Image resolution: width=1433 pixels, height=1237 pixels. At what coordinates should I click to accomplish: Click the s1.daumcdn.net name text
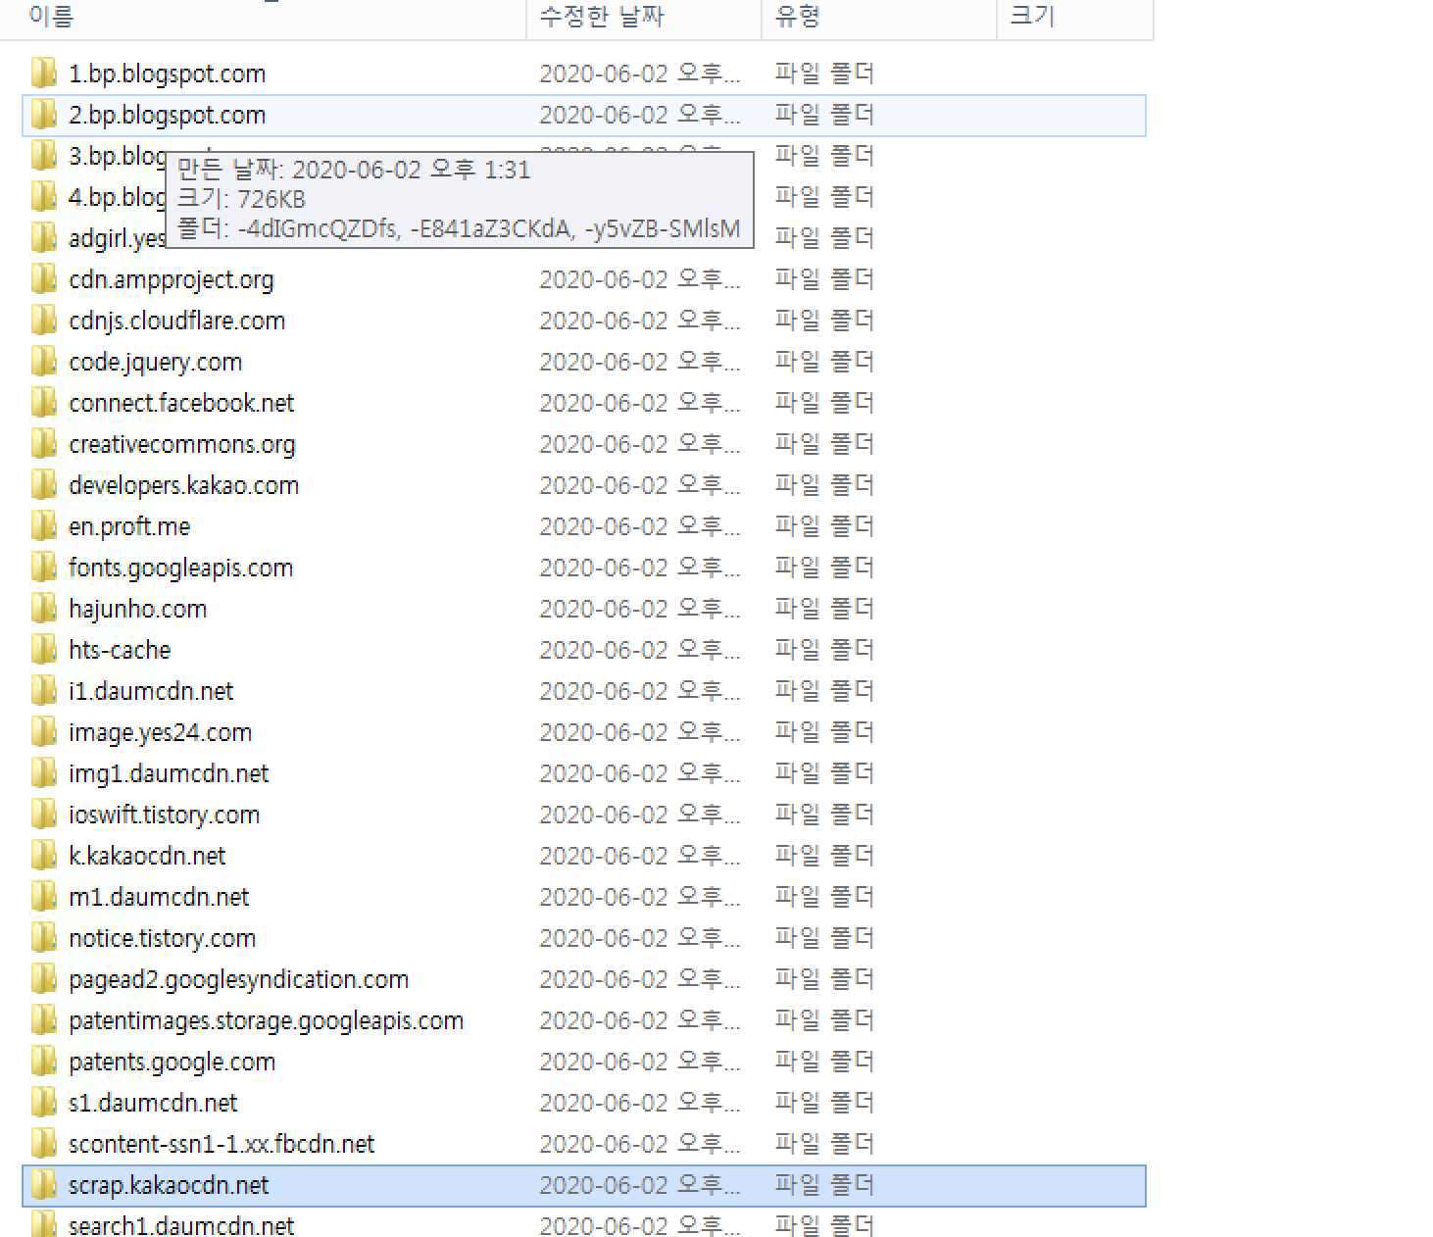click(153, 1103)
